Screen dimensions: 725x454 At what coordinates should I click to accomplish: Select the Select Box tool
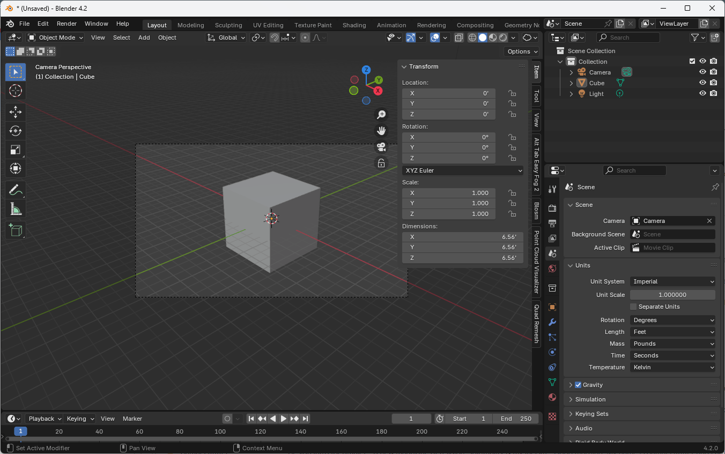pos(16,72)
